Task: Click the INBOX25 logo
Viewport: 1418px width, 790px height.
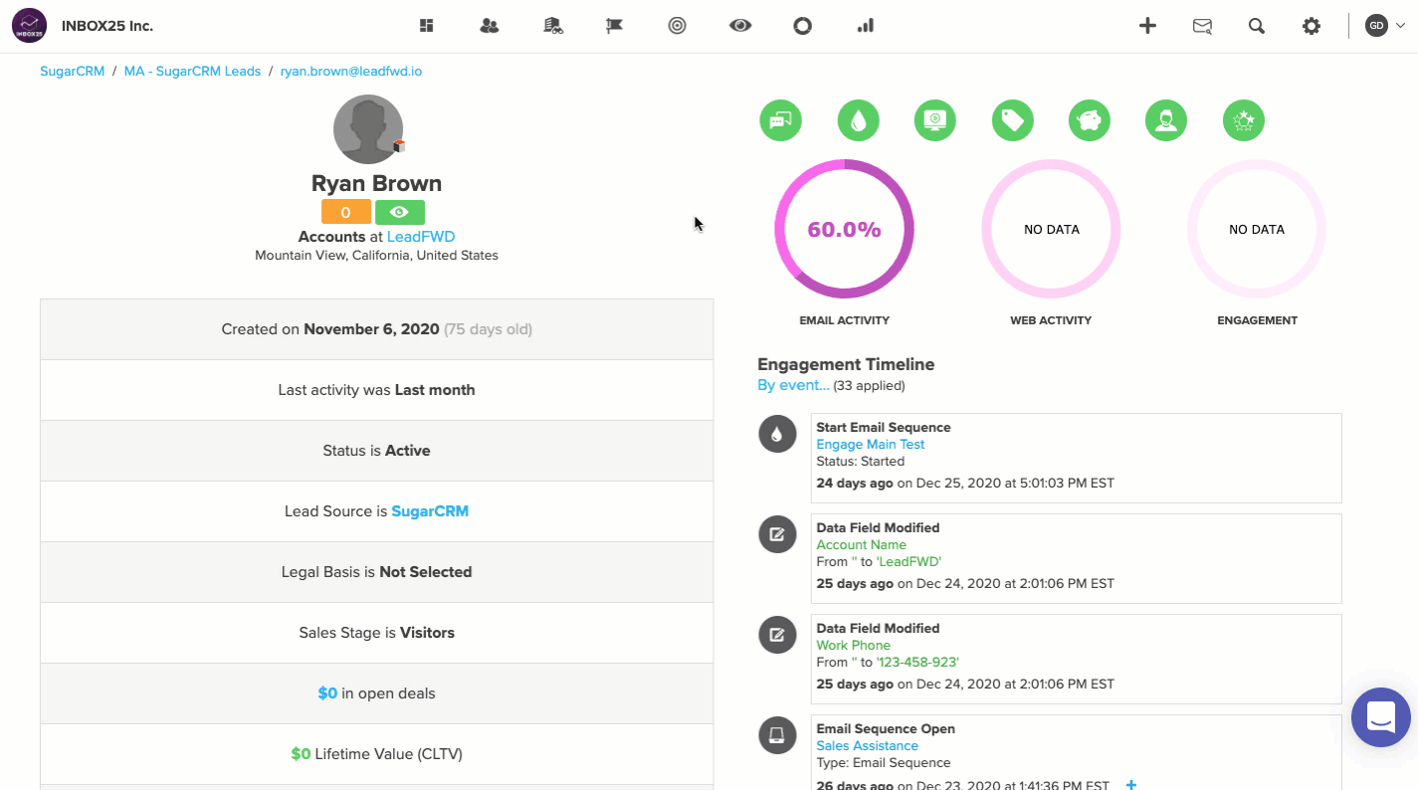Action: [30, 26]
